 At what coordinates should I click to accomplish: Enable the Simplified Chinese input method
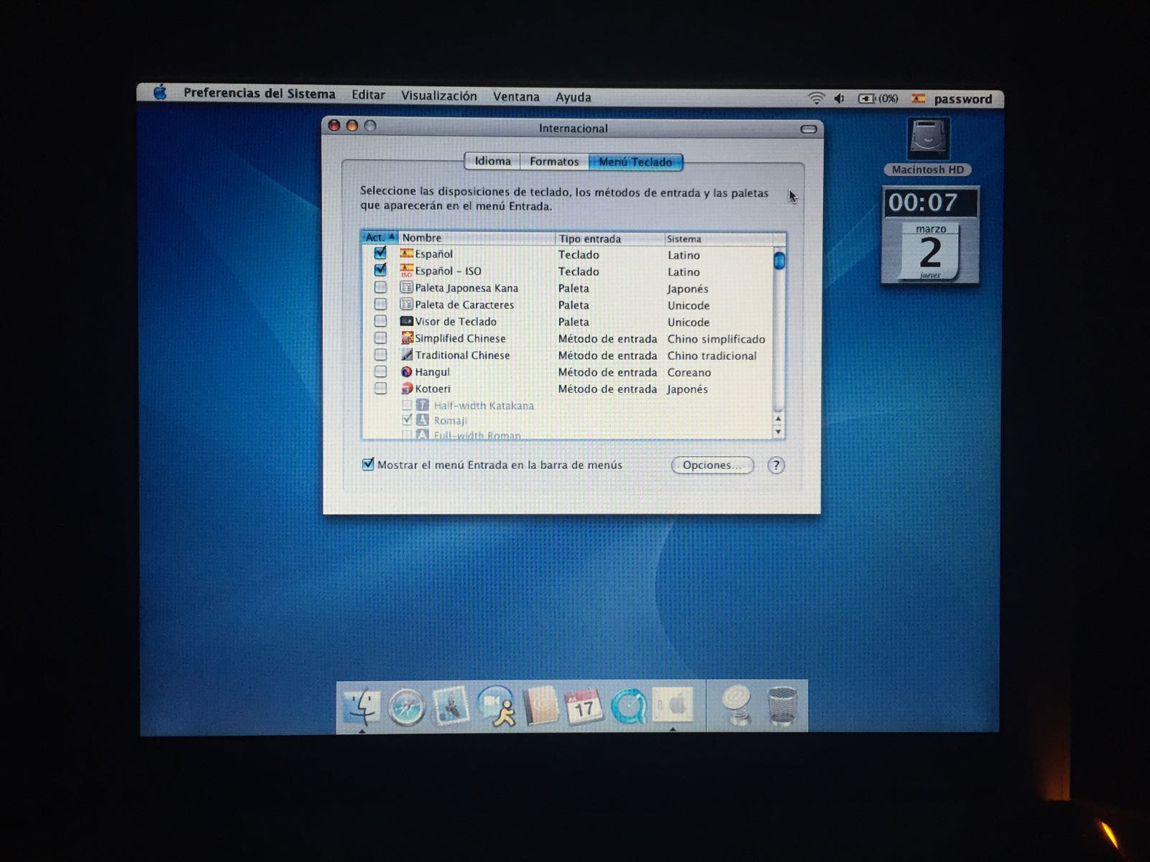380,338
